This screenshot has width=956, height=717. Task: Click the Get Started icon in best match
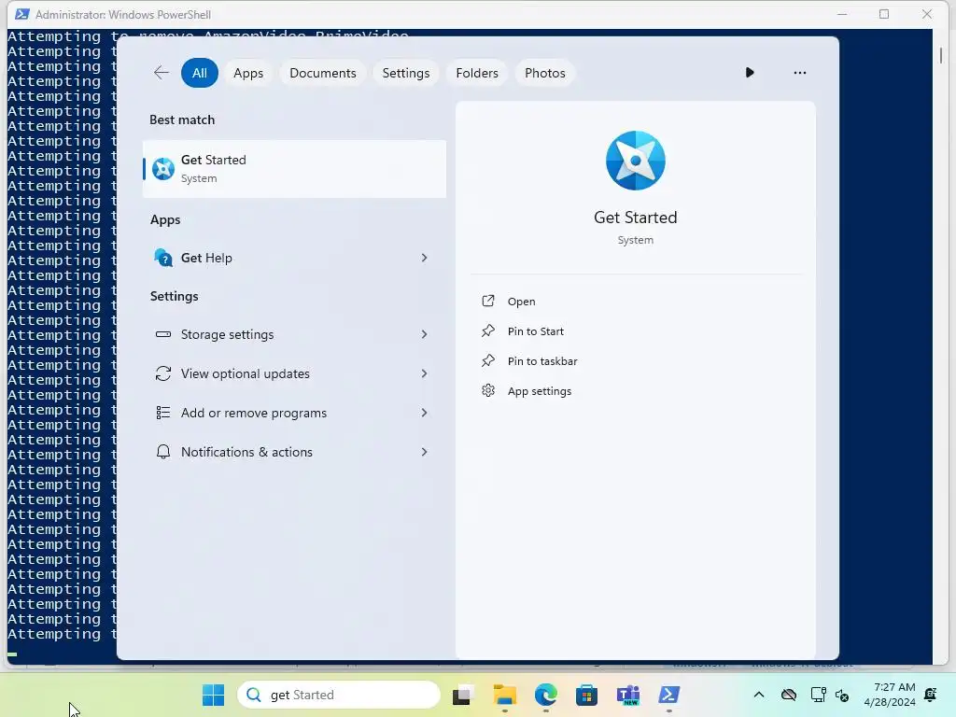coord(163,169)
